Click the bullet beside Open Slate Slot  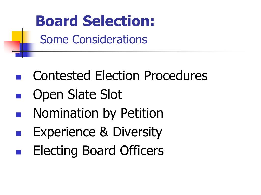pos(18,96)
